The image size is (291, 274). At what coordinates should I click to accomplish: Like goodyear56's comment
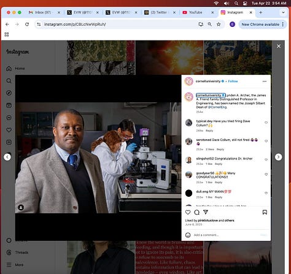[266, 174]
